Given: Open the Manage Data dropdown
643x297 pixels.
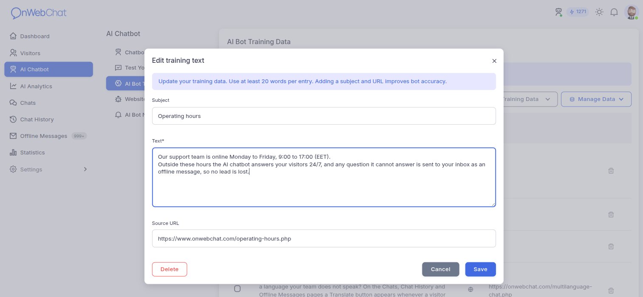Looking at the screenshot, I should [596, 99].
